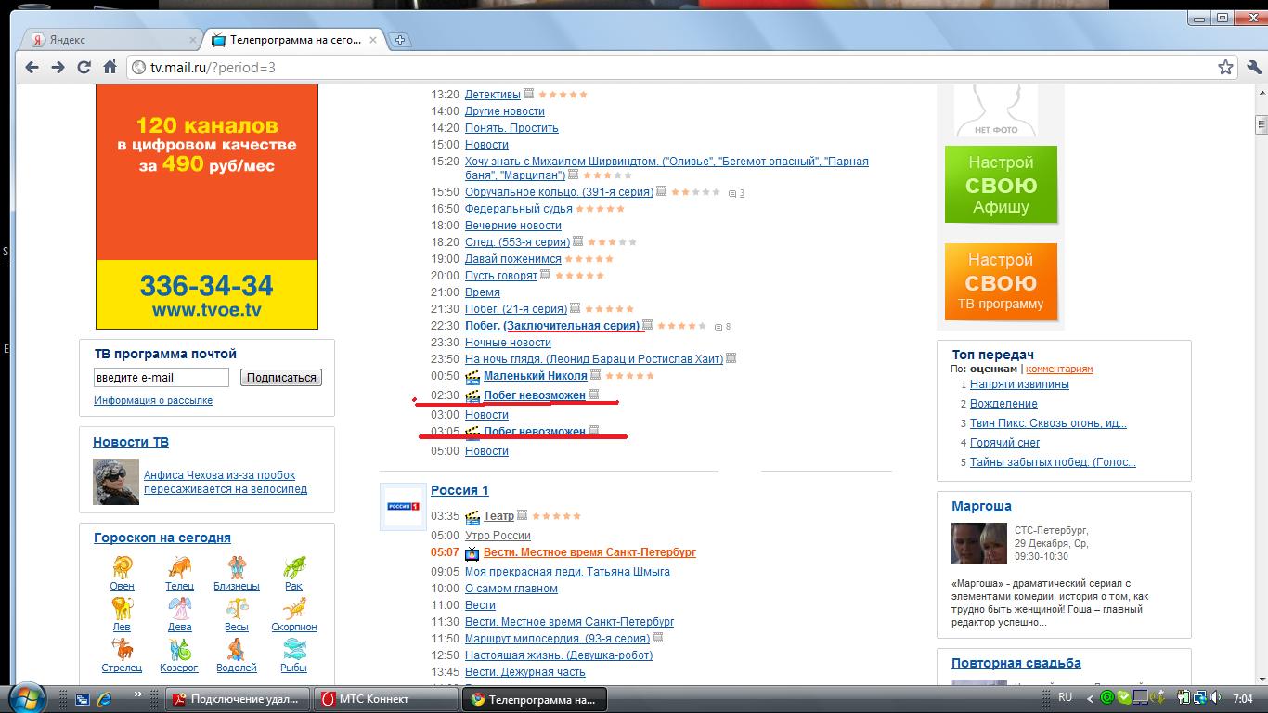Image resolution: width=1268 pixels, height=713 pixels.
Task: Select the Scorpio (Скорпион) zodiac icon
Action: [293, 608]
